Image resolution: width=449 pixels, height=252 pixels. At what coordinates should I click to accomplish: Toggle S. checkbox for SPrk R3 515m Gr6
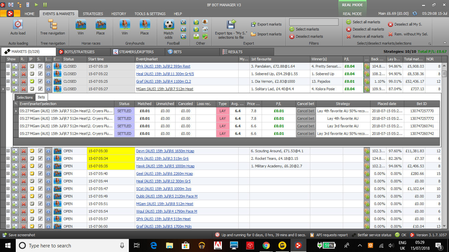click(40, 158)
